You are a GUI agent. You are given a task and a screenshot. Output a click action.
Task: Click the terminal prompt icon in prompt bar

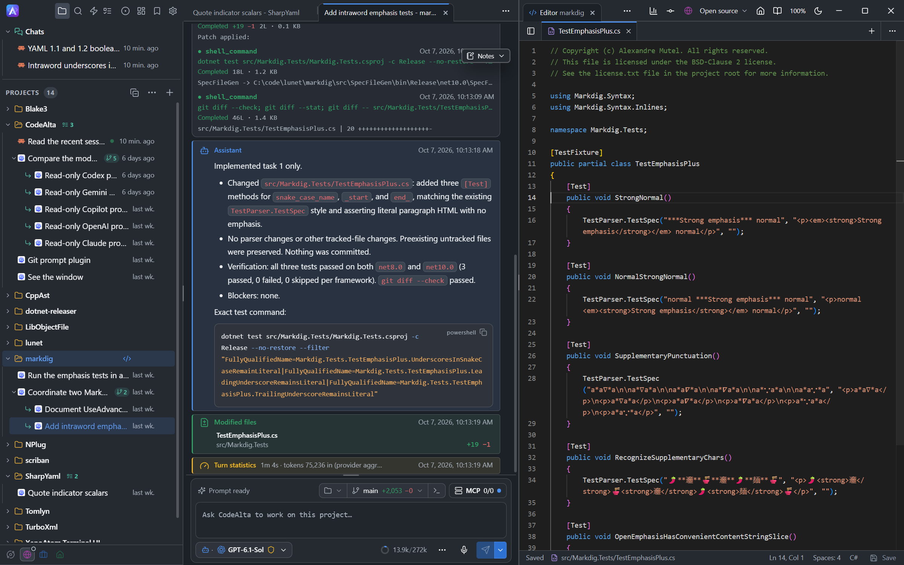click(437, 490)
